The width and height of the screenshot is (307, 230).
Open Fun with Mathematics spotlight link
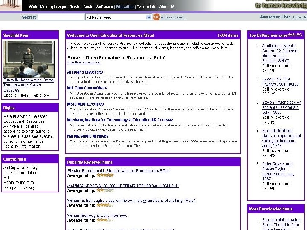[29, 85]
